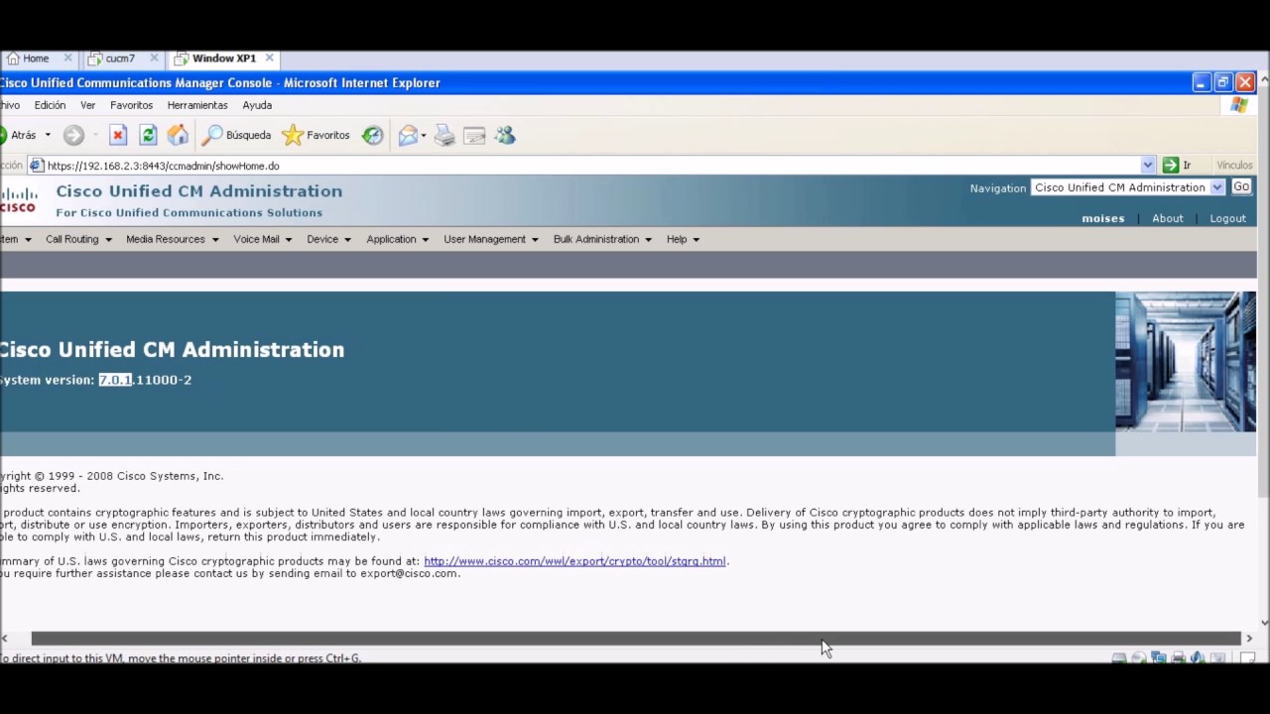The image size is (1270, 714).
Task: Expand the Help menu
Action: point(683,239)
